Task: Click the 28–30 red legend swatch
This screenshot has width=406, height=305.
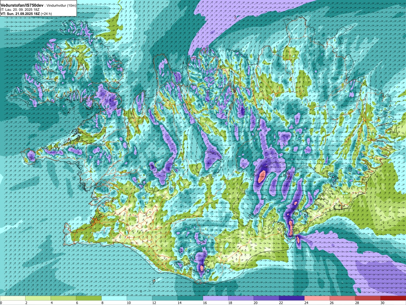Action: [368, 298]
